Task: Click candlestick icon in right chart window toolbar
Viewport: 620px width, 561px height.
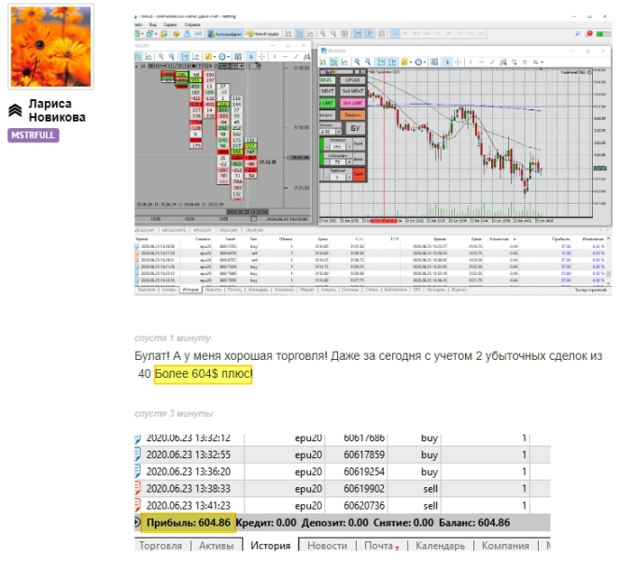Action: pos(333,62)
